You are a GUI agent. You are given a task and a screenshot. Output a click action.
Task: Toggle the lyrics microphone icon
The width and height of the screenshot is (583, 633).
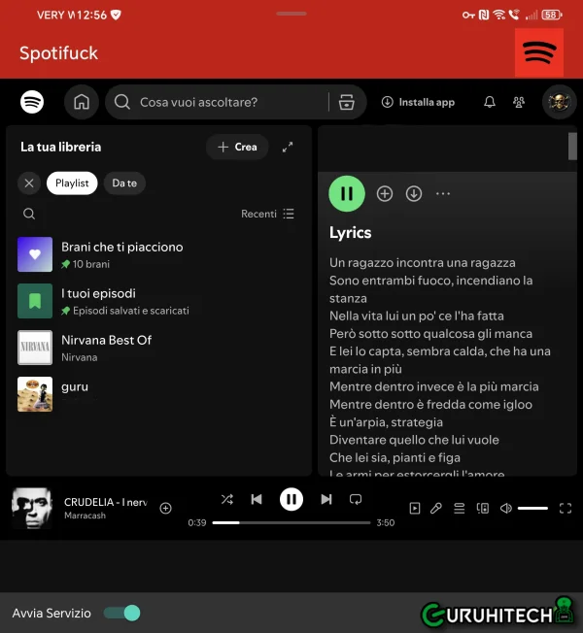pos(436,509)
